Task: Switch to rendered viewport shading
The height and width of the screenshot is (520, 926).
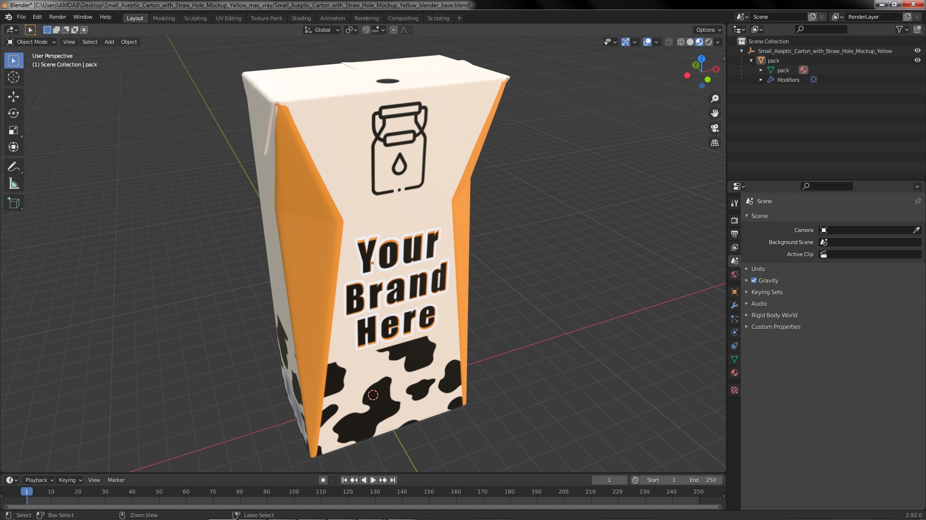Action: 708,42
